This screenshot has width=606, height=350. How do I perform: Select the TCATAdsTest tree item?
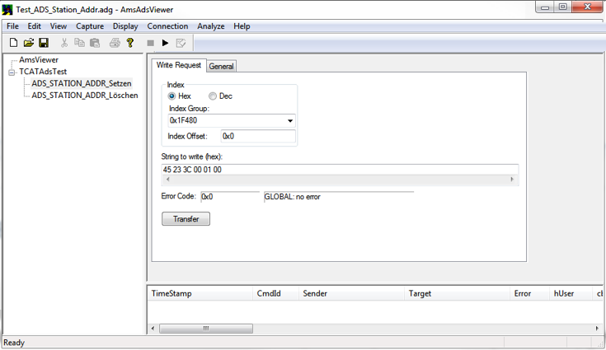(43, 72)
